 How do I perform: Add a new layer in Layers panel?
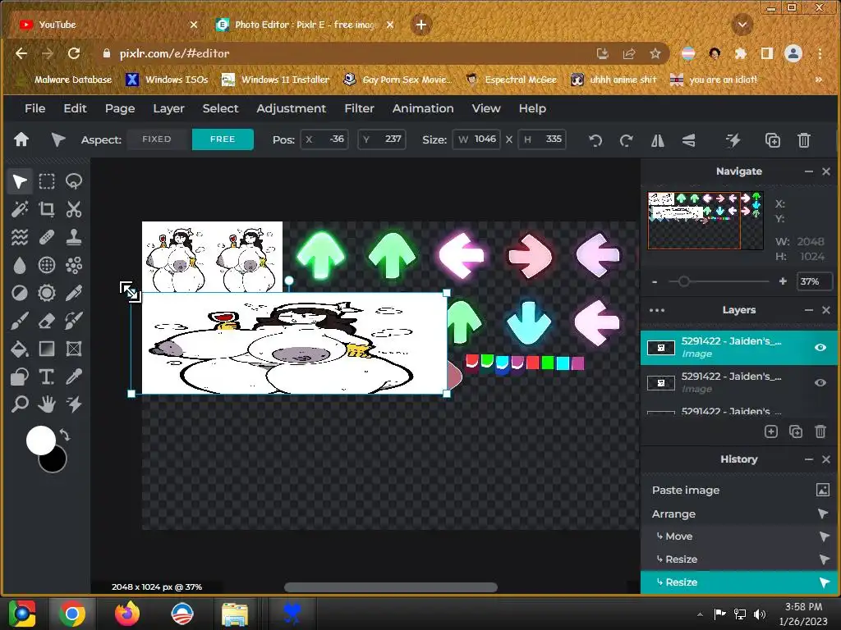coord(770,431)
